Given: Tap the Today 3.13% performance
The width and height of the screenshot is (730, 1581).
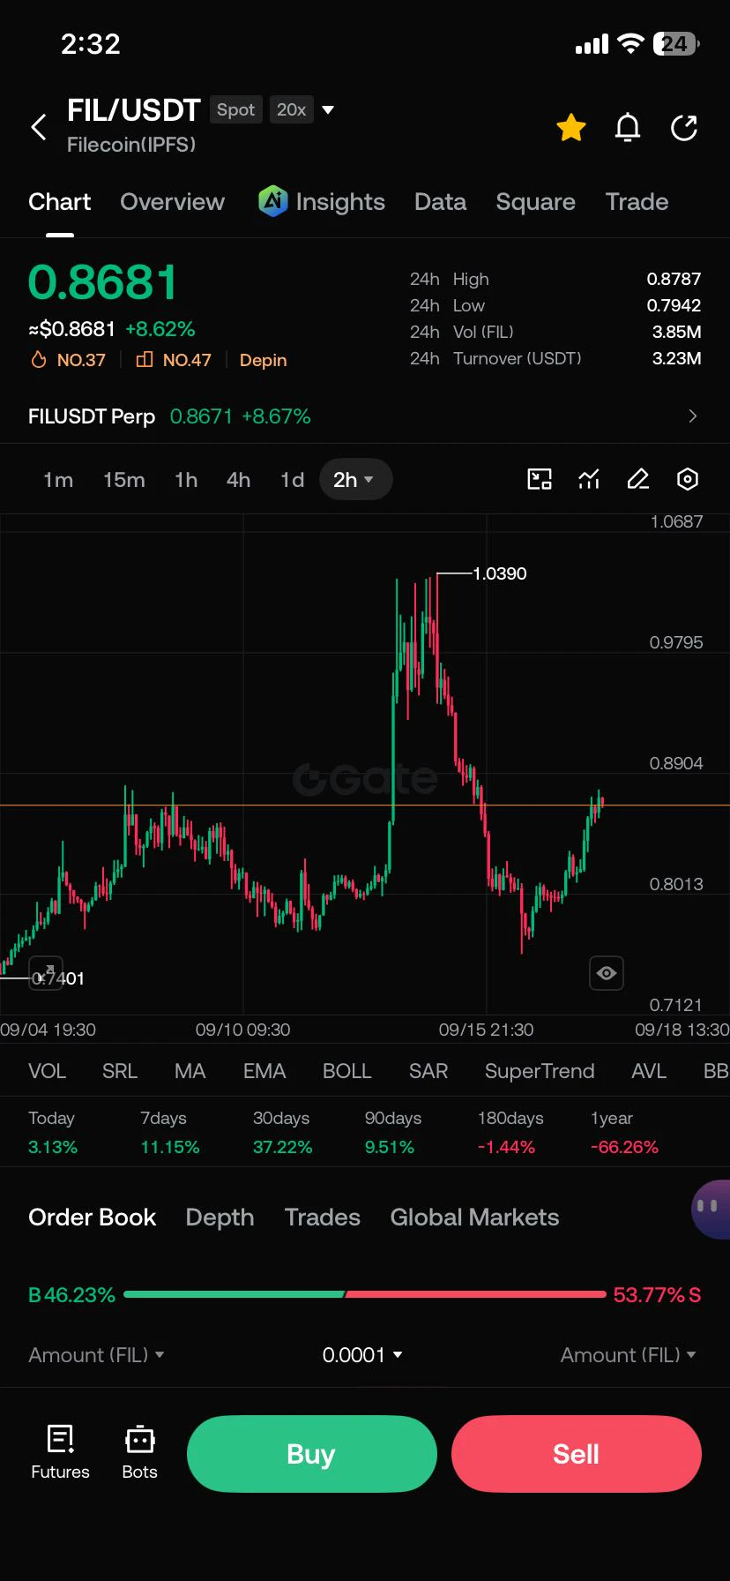Looking at the screenshot, I should tap(53, 1133).
